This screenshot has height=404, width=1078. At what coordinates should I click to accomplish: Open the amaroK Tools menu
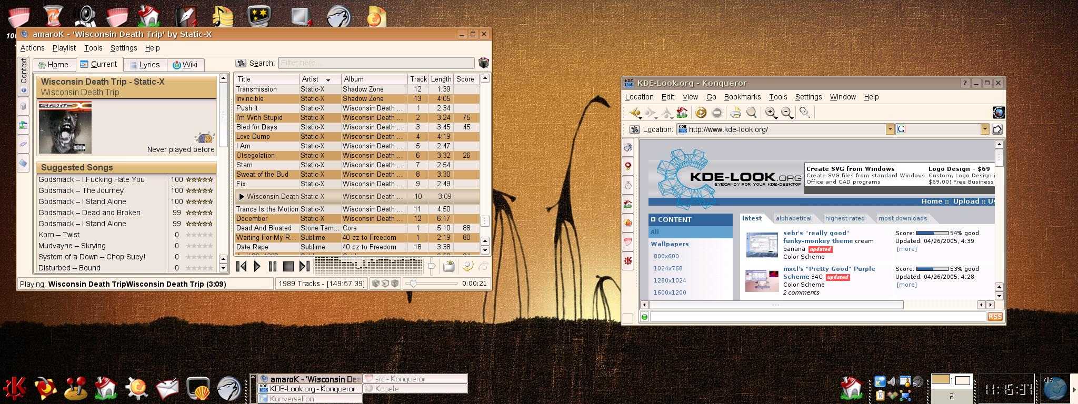(x=93, y=48)
